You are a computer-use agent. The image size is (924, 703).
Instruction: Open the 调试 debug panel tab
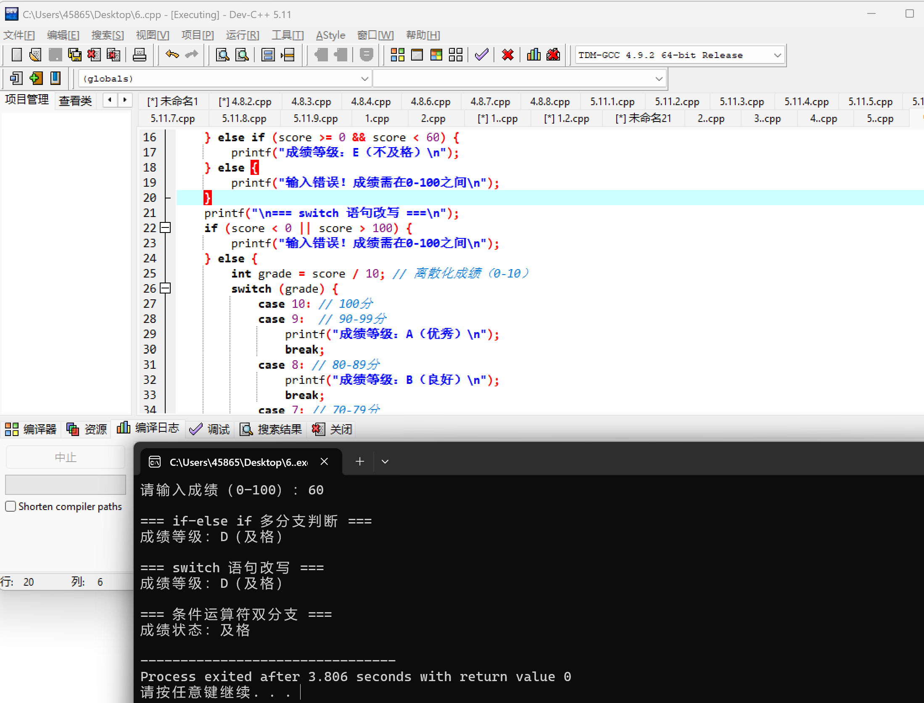click(210, 429)
